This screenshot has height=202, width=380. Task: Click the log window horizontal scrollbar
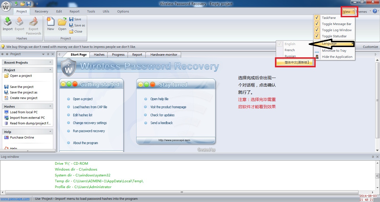click(x=182, y=192)
